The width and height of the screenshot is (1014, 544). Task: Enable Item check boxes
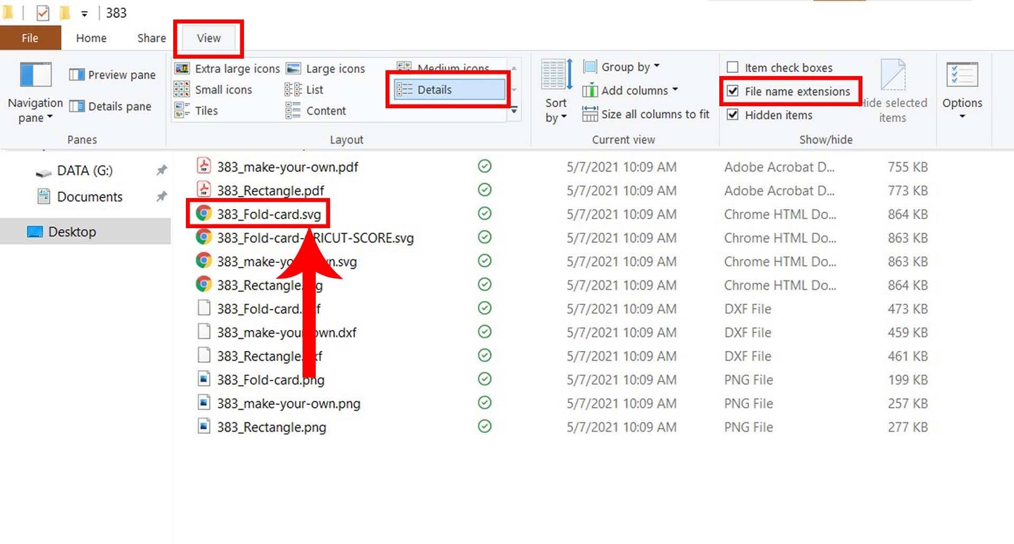[x=733, y=68]
